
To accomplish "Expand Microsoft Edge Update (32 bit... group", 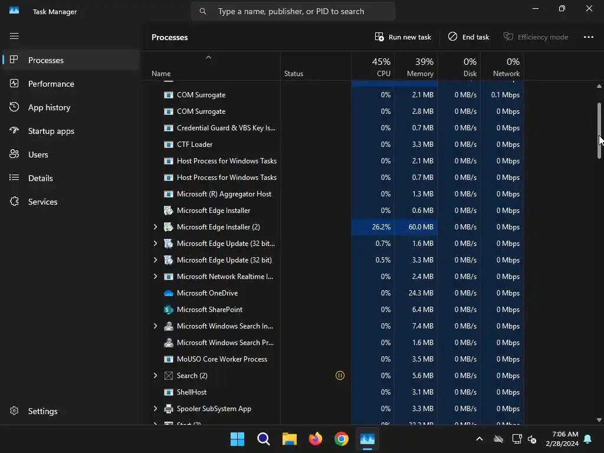I will (x=155, y=244).
